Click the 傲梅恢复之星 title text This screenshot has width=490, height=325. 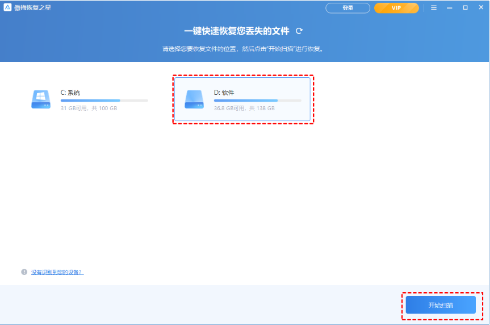point(32,7)
